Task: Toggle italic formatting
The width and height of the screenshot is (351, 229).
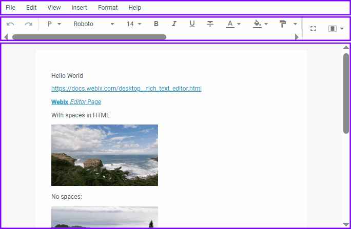Action: (x=174, y=24)
